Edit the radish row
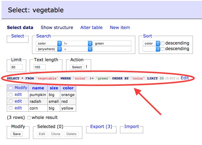The height and width of the screenshot is (145, 202). coord(18,101)
